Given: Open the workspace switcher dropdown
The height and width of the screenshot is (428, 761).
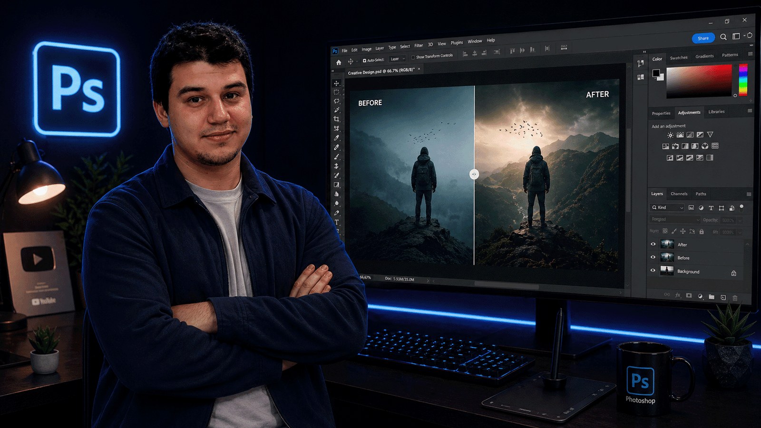Looking at the screenshot, I should 738,36.
